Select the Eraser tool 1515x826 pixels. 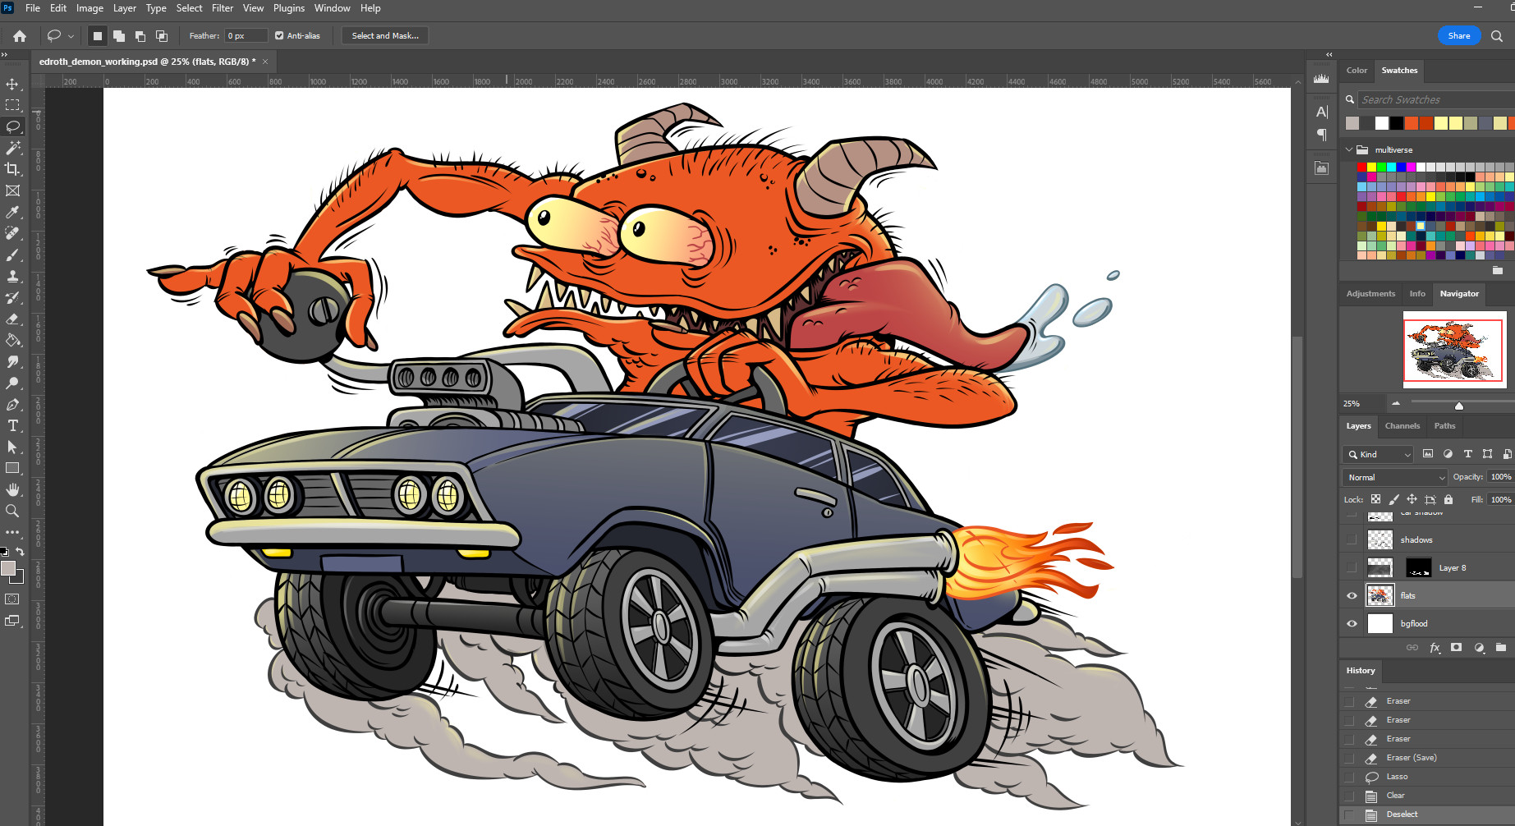[x=12, y=319]
